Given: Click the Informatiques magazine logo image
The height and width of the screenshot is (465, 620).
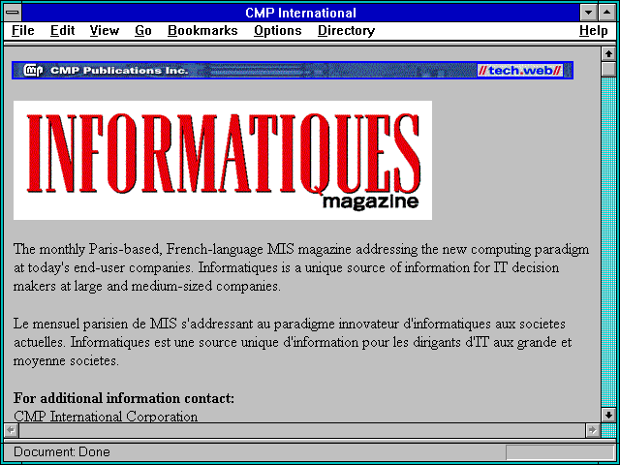Looking at the screenshot, I should (x=223, y=160).
